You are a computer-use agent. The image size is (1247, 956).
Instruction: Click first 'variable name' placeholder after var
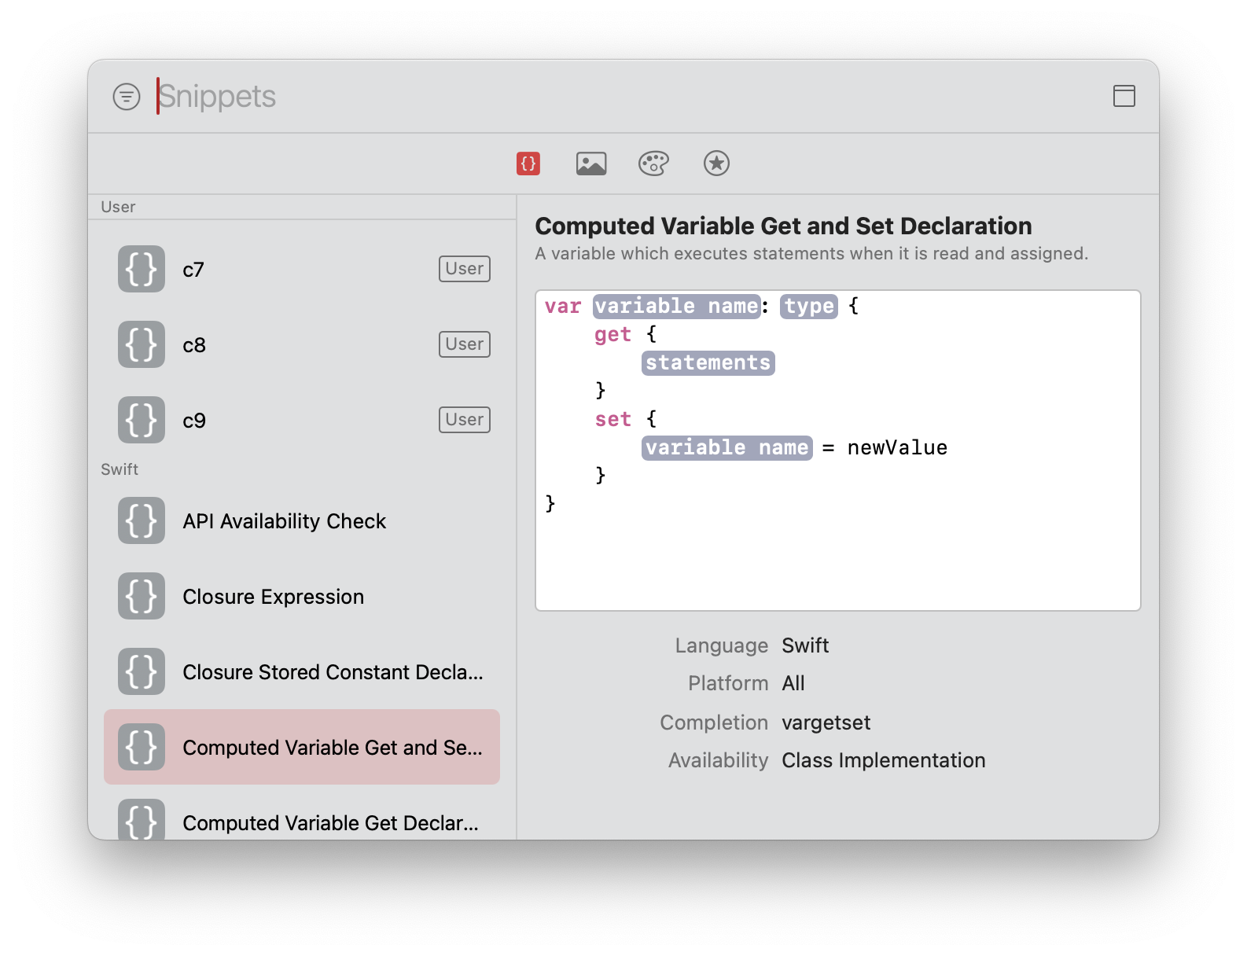point(677,306)
